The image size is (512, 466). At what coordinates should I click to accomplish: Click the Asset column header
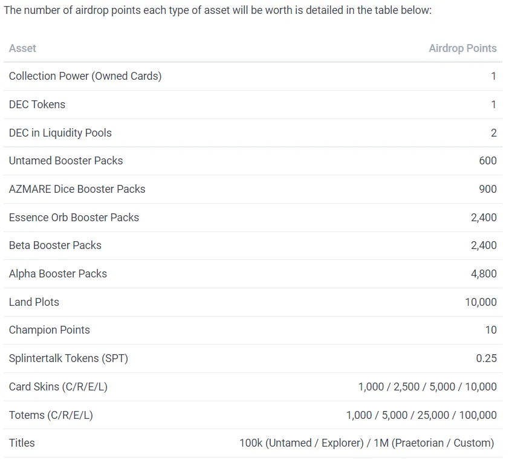(22, 48)
